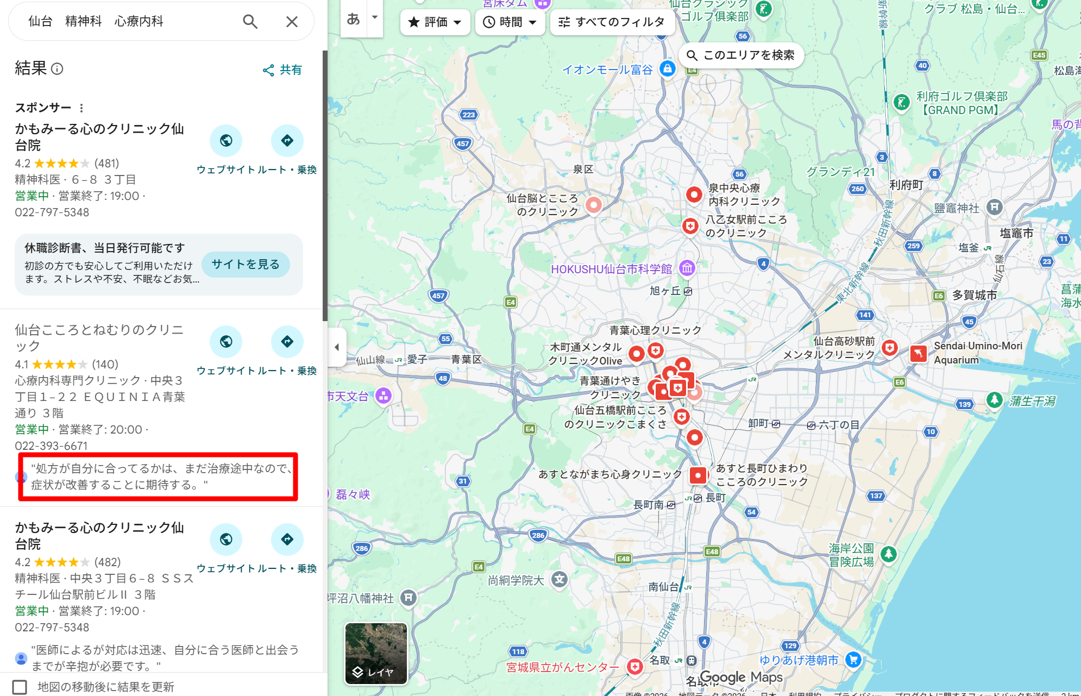Collapse the results sidebar panel
Image resolution: width=1081 pixels, height=696 pixels.
pyautogui.click(x=338, y=347)
